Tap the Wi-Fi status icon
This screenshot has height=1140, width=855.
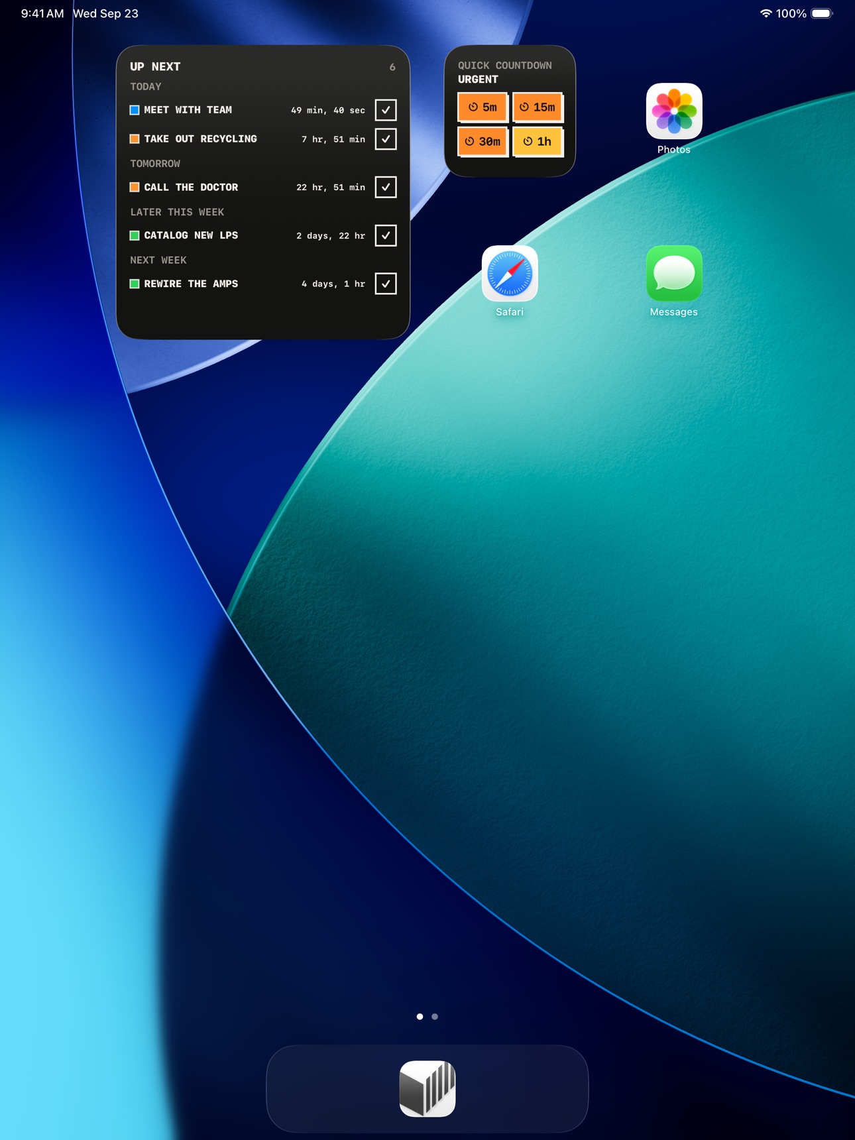[x=766, y=13]
